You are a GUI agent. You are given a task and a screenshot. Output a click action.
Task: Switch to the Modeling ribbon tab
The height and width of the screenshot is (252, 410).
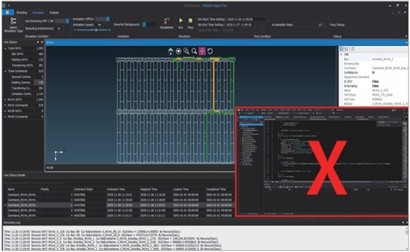(22, 12)
